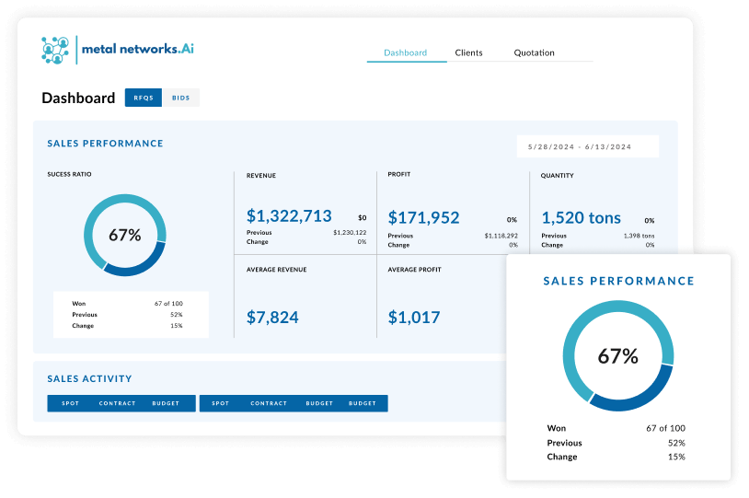Click the Won 67 of 100 row in popup

click(616, 428)
